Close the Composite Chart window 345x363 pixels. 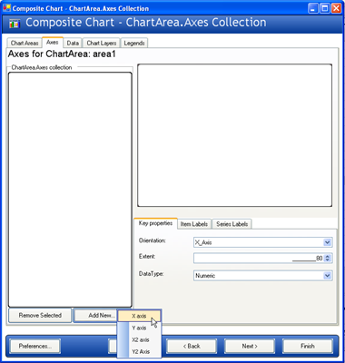click(336, 8)
